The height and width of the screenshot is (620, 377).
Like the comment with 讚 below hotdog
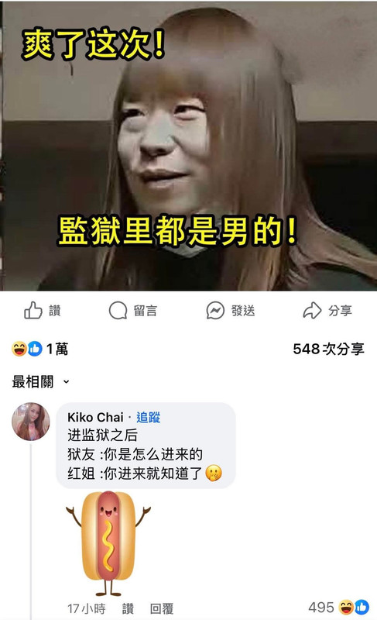[128, 608]
